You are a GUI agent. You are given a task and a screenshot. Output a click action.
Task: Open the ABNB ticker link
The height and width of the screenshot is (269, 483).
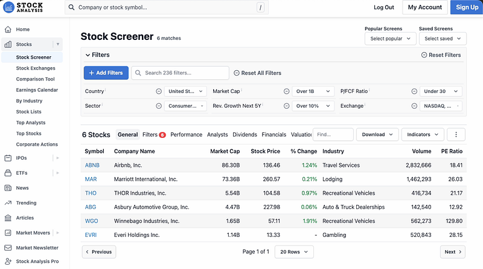pyautogui.click(x=92, y=165)
